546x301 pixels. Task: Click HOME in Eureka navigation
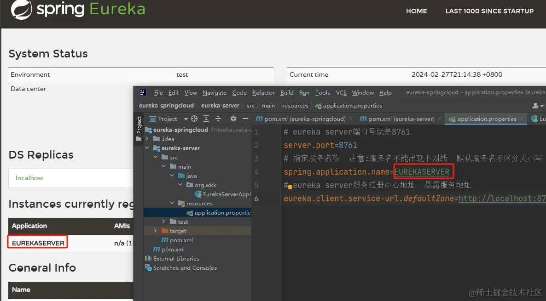point(417,11)
